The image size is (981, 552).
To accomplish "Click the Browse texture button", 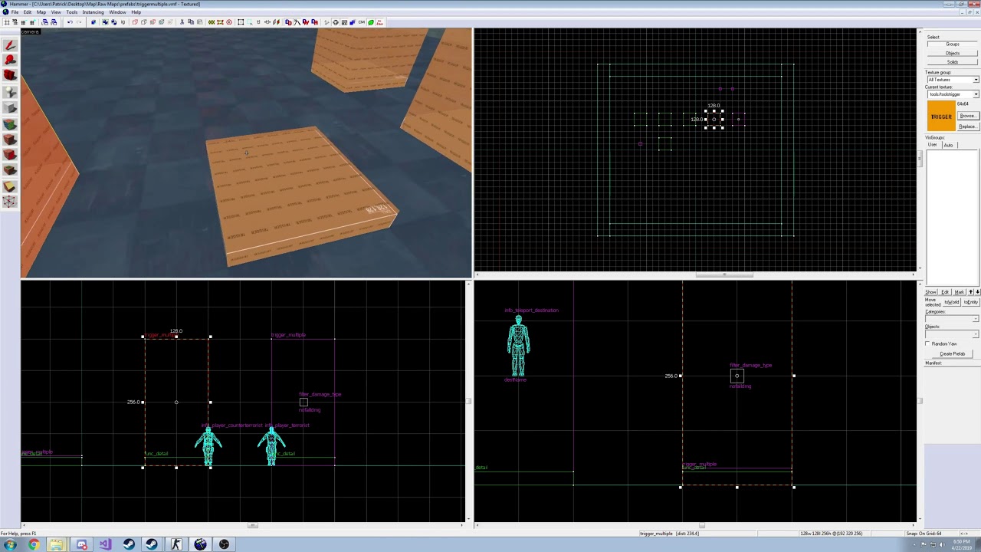I will pos(967,116).
